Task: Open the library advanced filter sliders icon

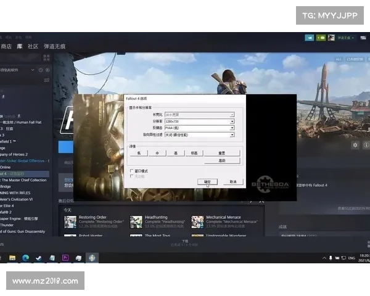Action: pyautogui.click(x=46, y=80)
